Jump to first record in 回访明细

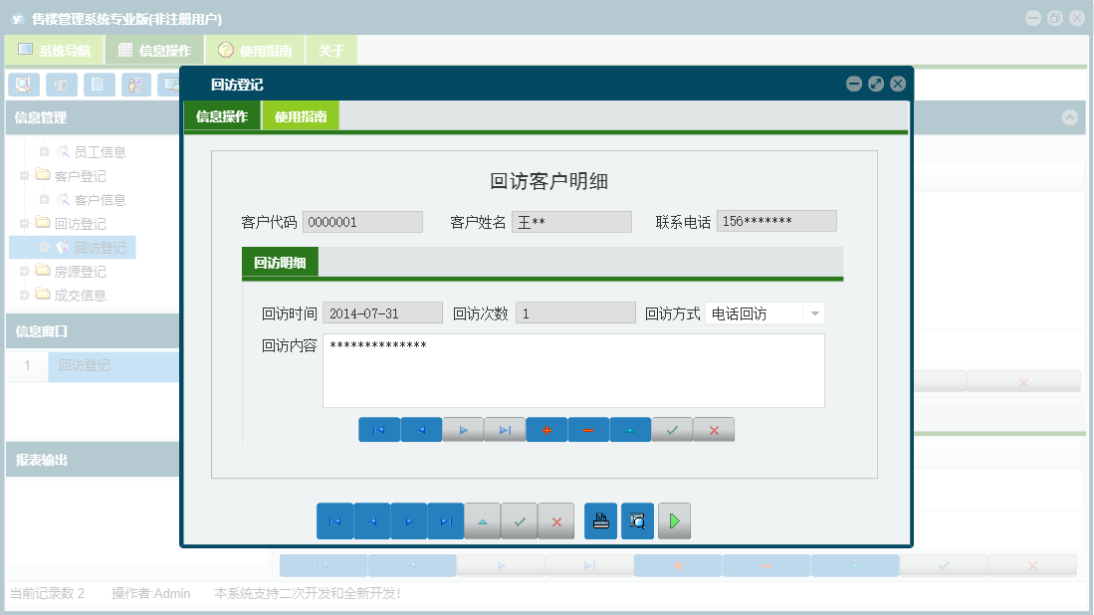click(x=379, y=429)
